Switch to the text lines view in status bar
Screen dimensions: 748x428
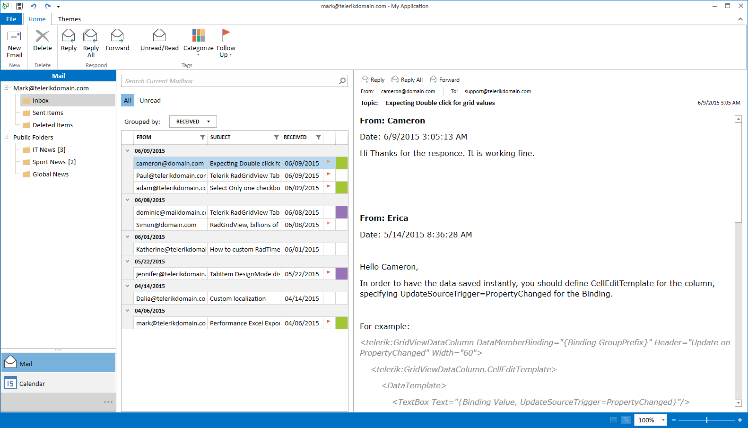click(x=614, y=420)
